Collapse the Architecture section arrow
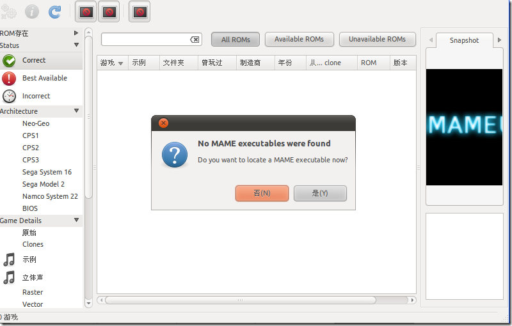The height and width of the screenshot is (326, 512). click(x=76, y=111)
